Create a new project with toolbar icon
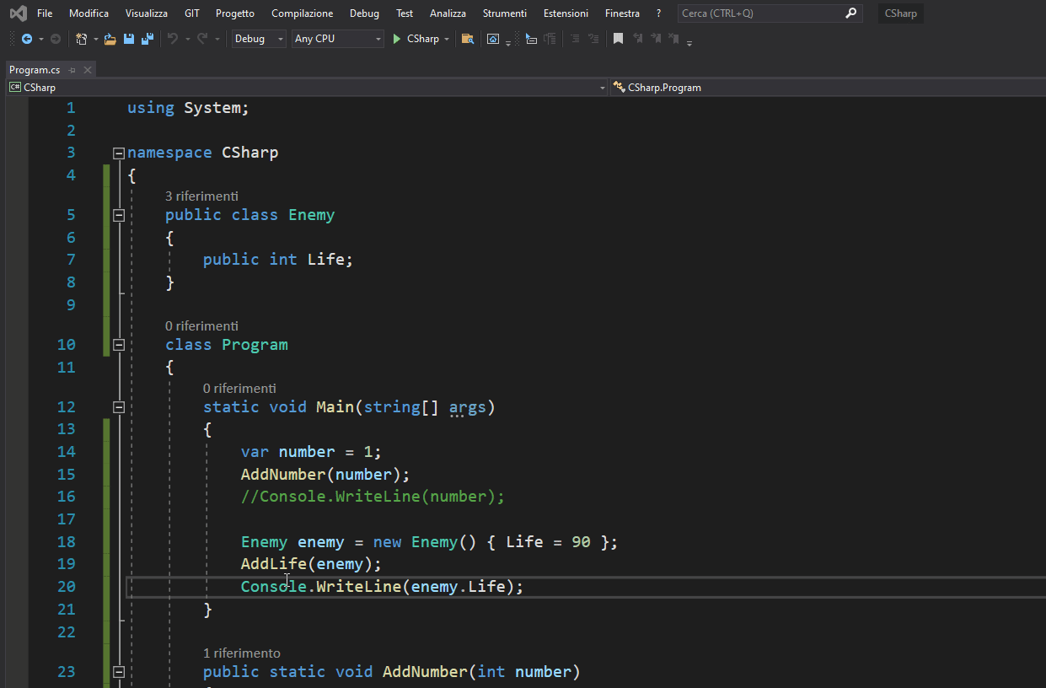The width and height of the screenshot is (1046, 688). tap(81, 39)
